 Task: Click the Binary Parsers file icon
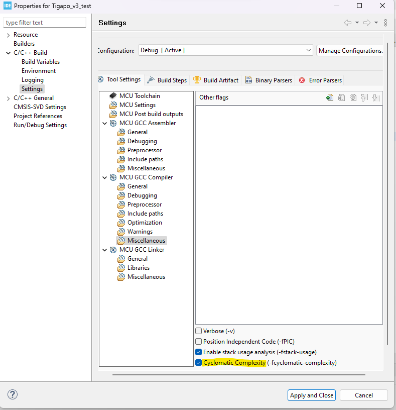point(248,80)
